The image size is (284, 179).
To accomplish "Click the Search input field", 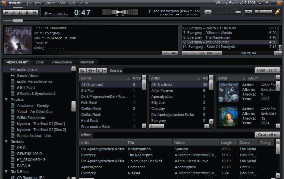I will pos(189,70).
